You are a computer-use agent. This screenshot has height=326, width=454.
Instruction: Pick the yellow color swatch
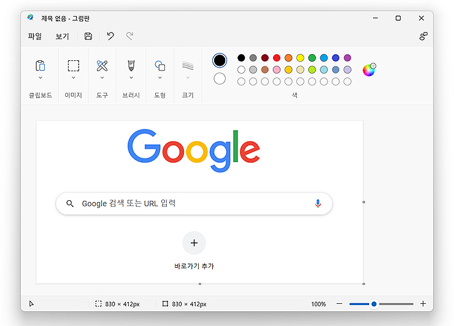coord(300,58)
